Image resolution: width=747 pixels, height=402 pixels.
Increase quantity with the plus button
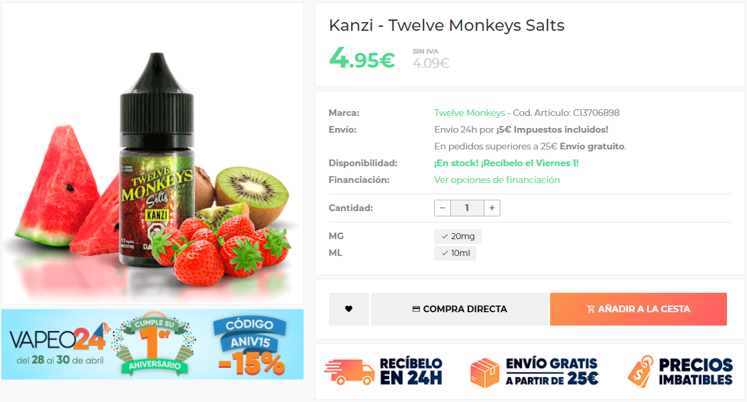coord(492,208)
